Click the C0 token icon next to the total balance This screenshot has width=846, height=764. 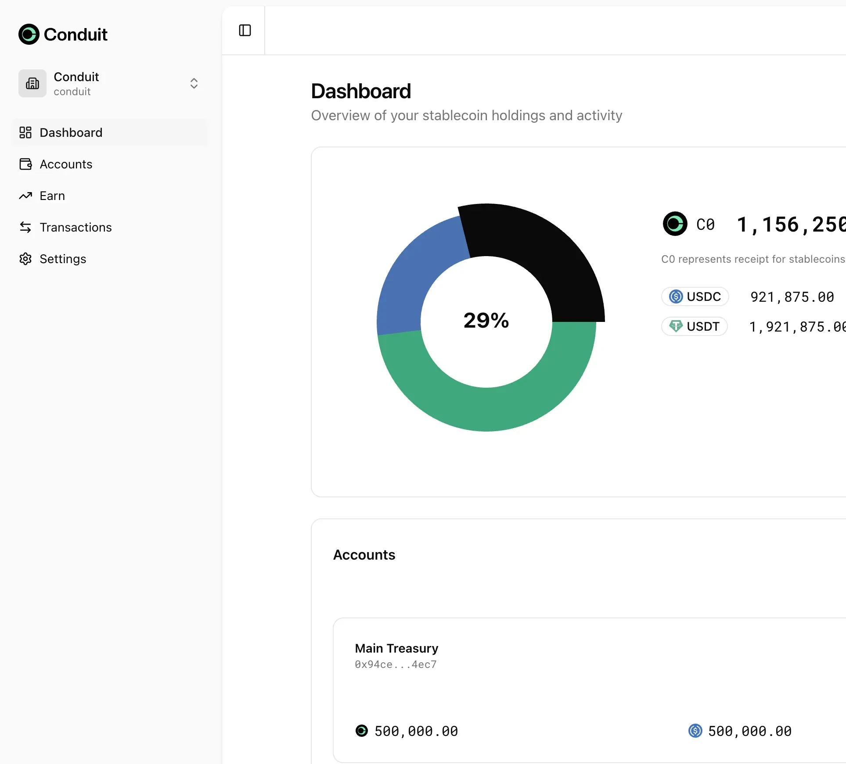[675, 224]
